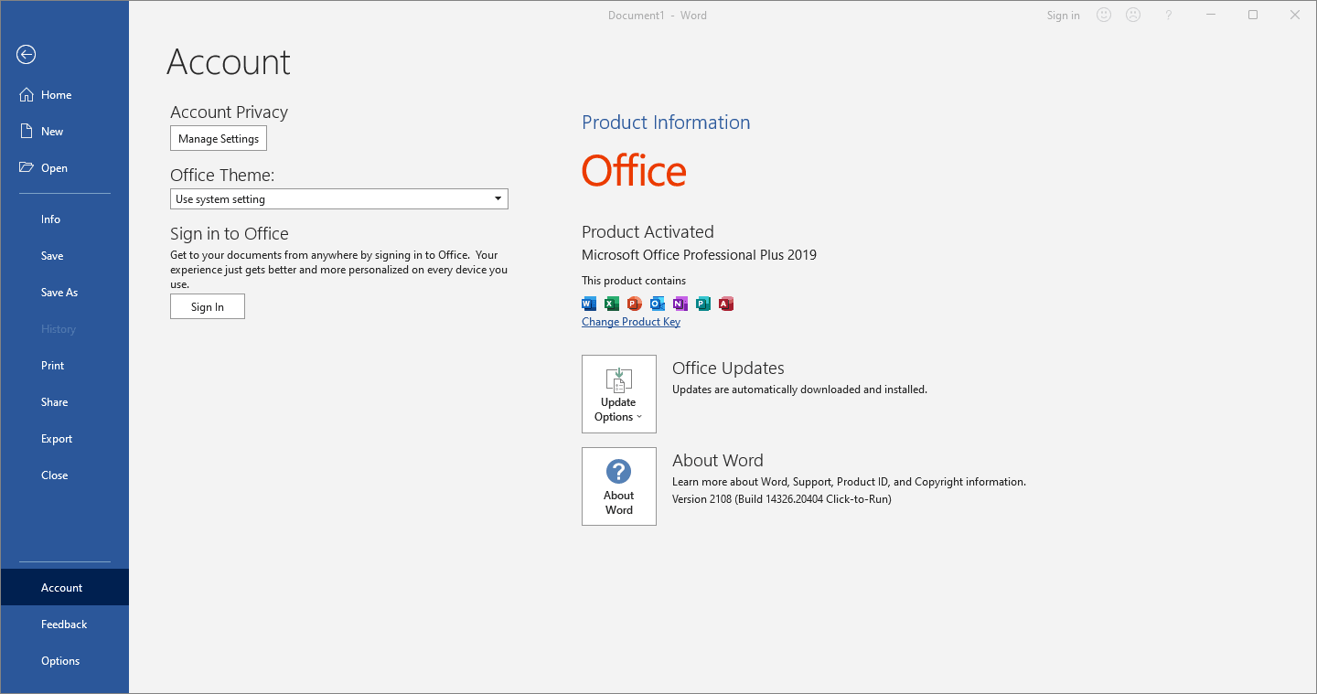This screenshot has height=694, width=1317.
Task: Click the PowerPoint icon in product list
Action: click(x=635, y=304)
